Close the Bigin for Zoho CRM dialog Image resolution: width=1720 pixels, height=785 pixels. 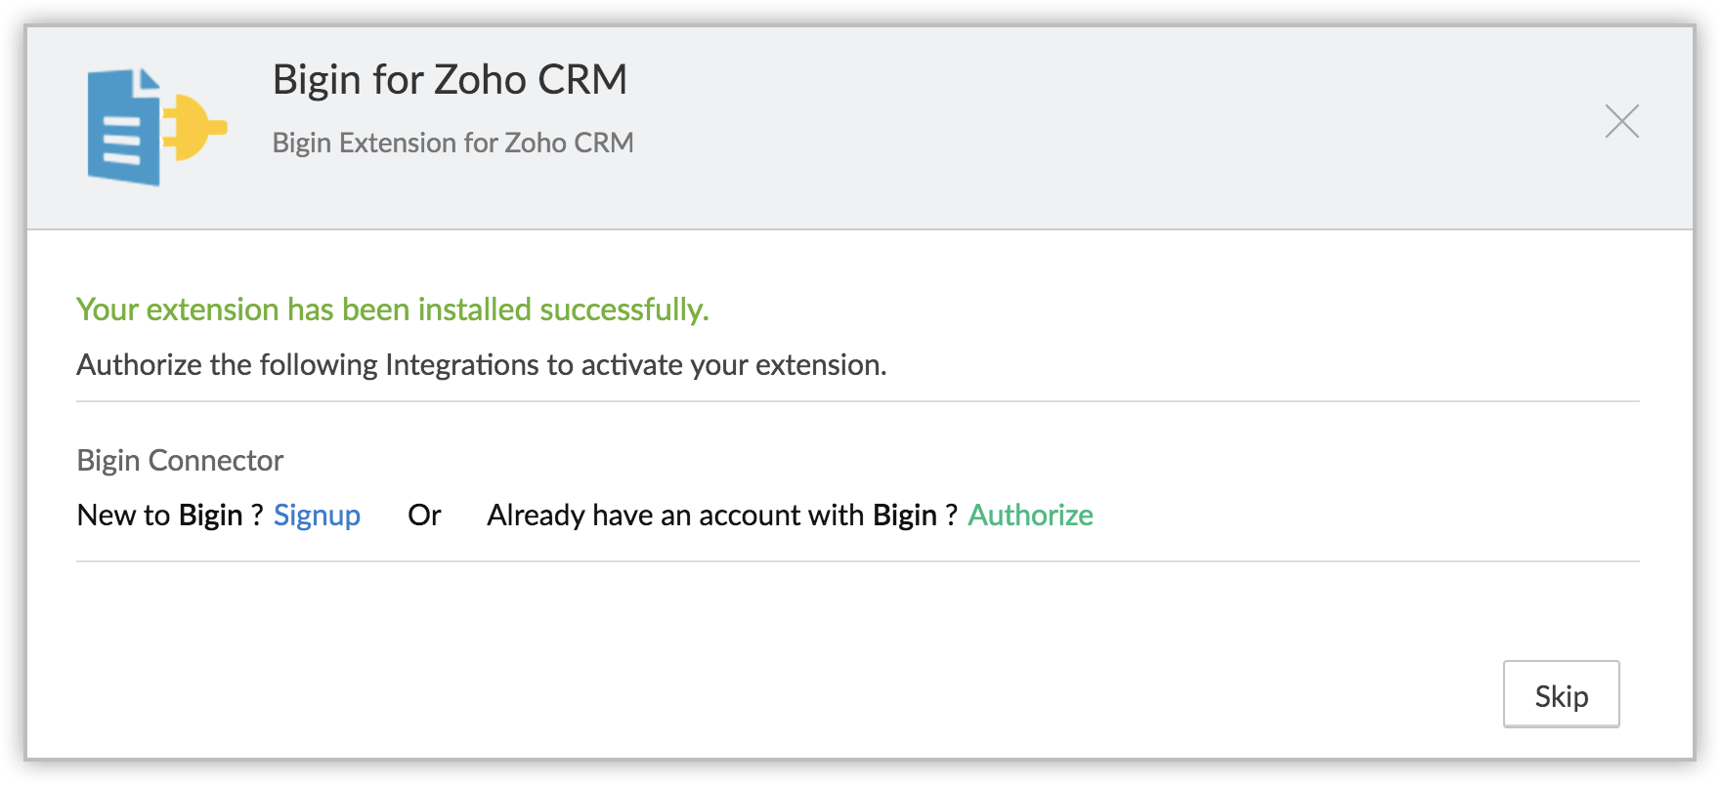point(1621,121)
